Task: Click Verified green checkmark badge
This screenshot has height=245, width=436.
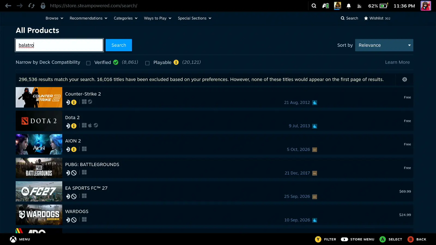Action: 116,62
